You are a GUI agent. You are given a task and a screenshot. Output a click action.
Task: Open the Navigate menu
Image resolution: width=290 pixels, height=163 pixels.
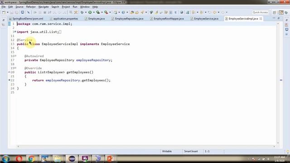pyautogui.click(x=43, y=7)
